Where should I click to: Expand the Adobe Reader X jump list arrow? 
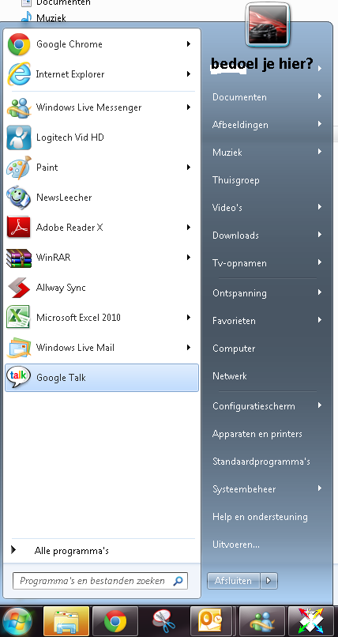click(189, 228)
